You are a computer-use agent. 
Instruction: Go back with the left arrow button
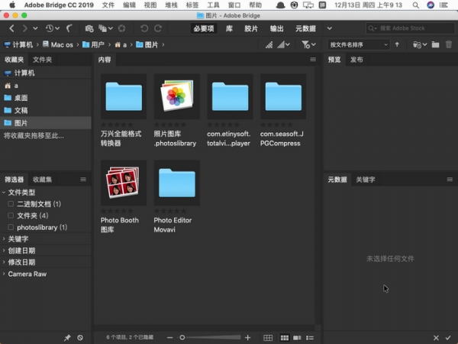tap(11, 28)
